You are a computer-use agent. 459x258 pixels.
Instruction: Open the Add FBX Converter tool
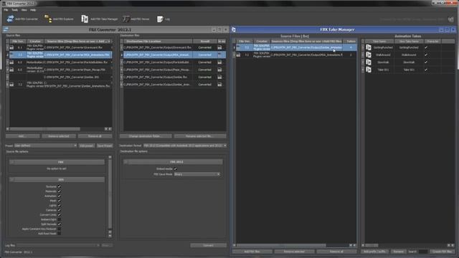coord(22,19)
